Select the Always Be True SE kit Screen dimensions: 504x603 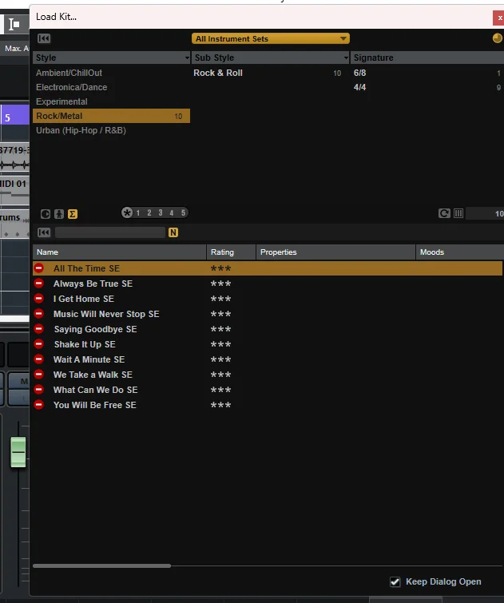tap(268, 284)
